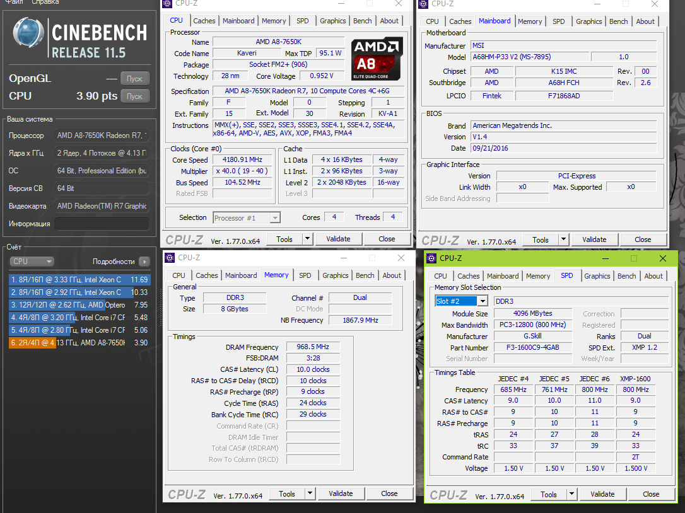This screenshot has width=685, height=513.
Task: Open Graphics tab in the Memory window
Action: click(336, 275)
